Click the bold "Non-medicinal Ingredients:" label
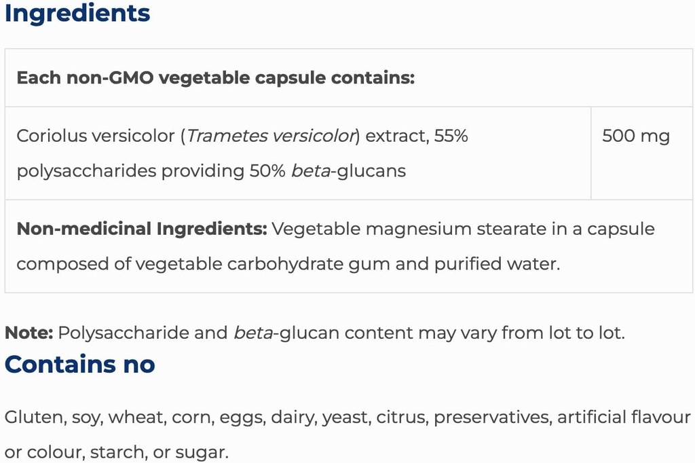 (x=142, y=229)
